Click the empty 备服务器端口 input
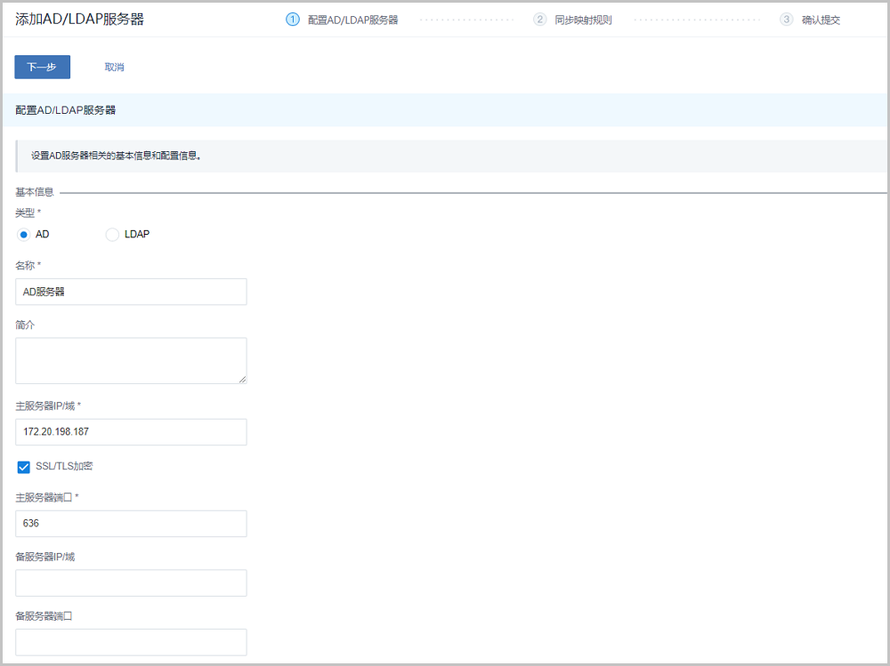This screenshot has width=890, height=666. coord(131,642)
